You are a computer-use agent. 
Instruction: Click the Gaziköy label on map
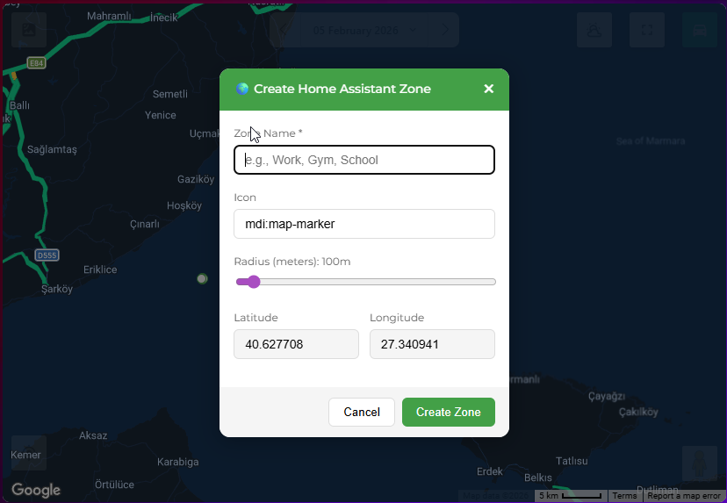pyautogui.click(x=196, y=179)
